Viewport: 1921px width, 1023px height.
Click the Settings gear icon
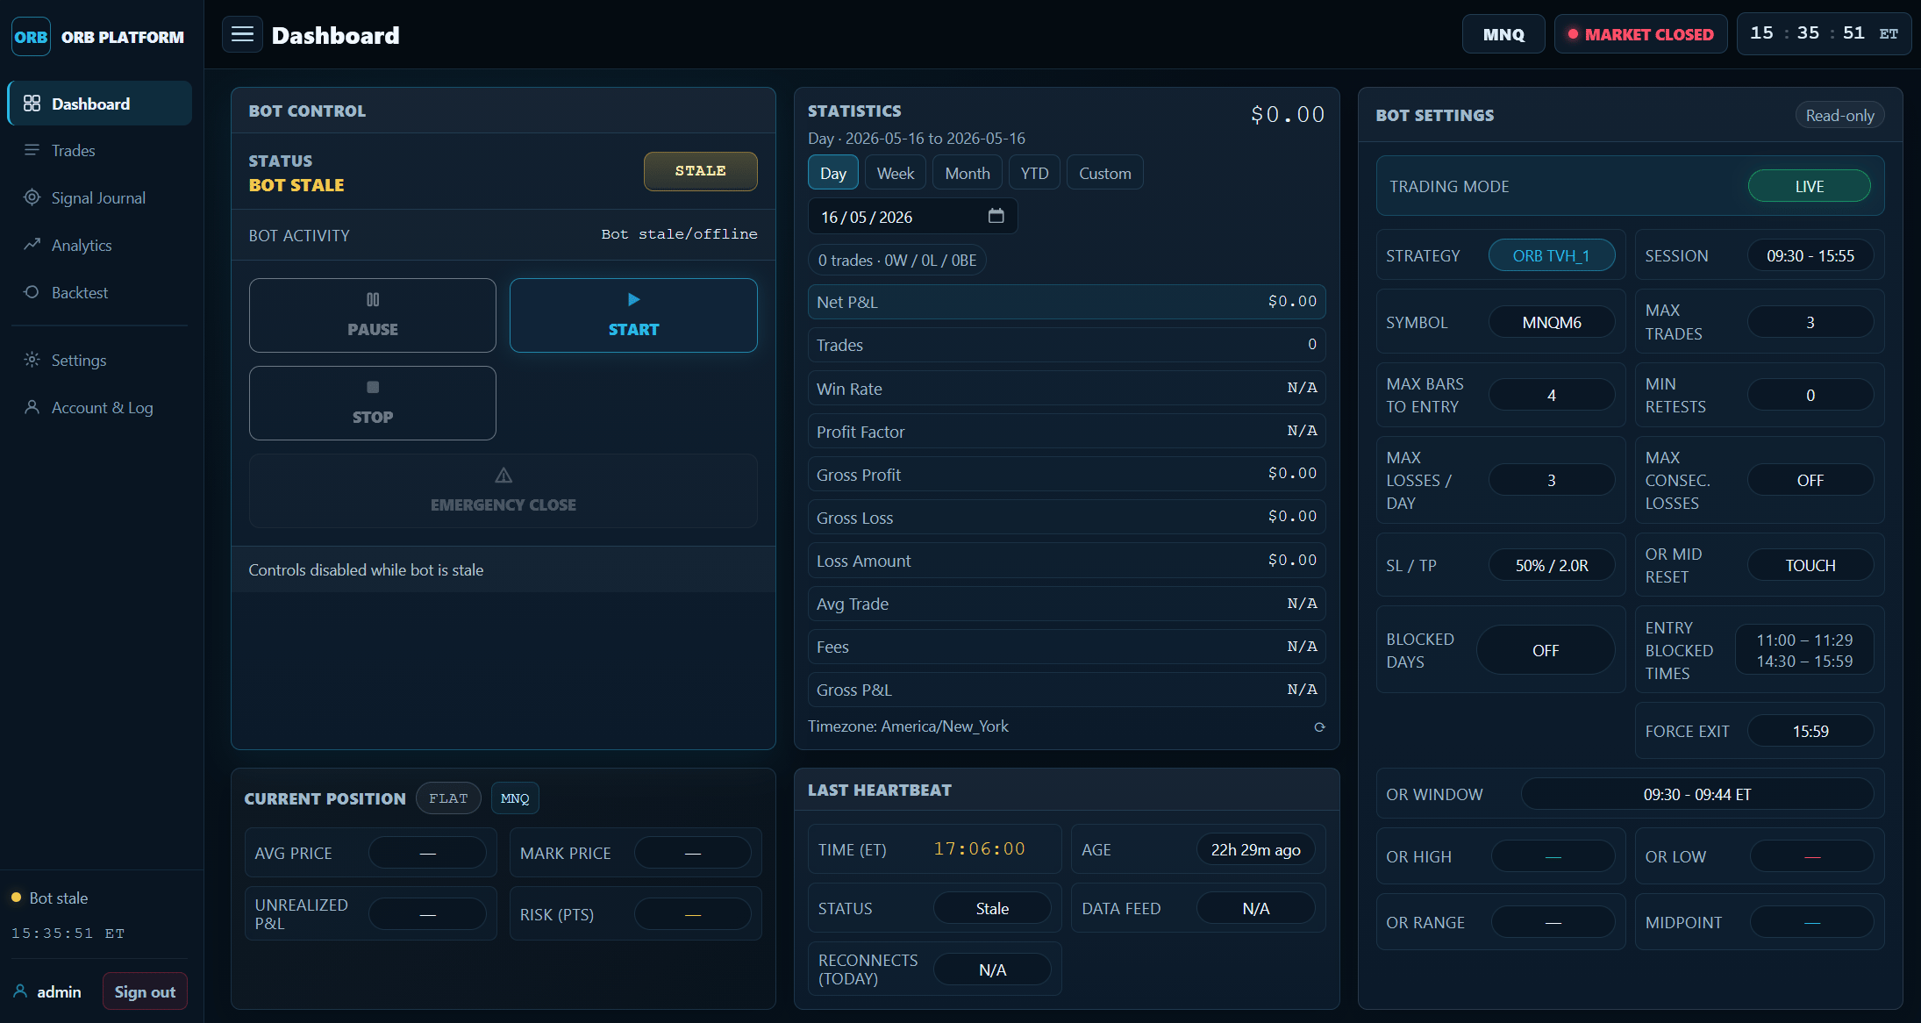click(x=32, y=360)
